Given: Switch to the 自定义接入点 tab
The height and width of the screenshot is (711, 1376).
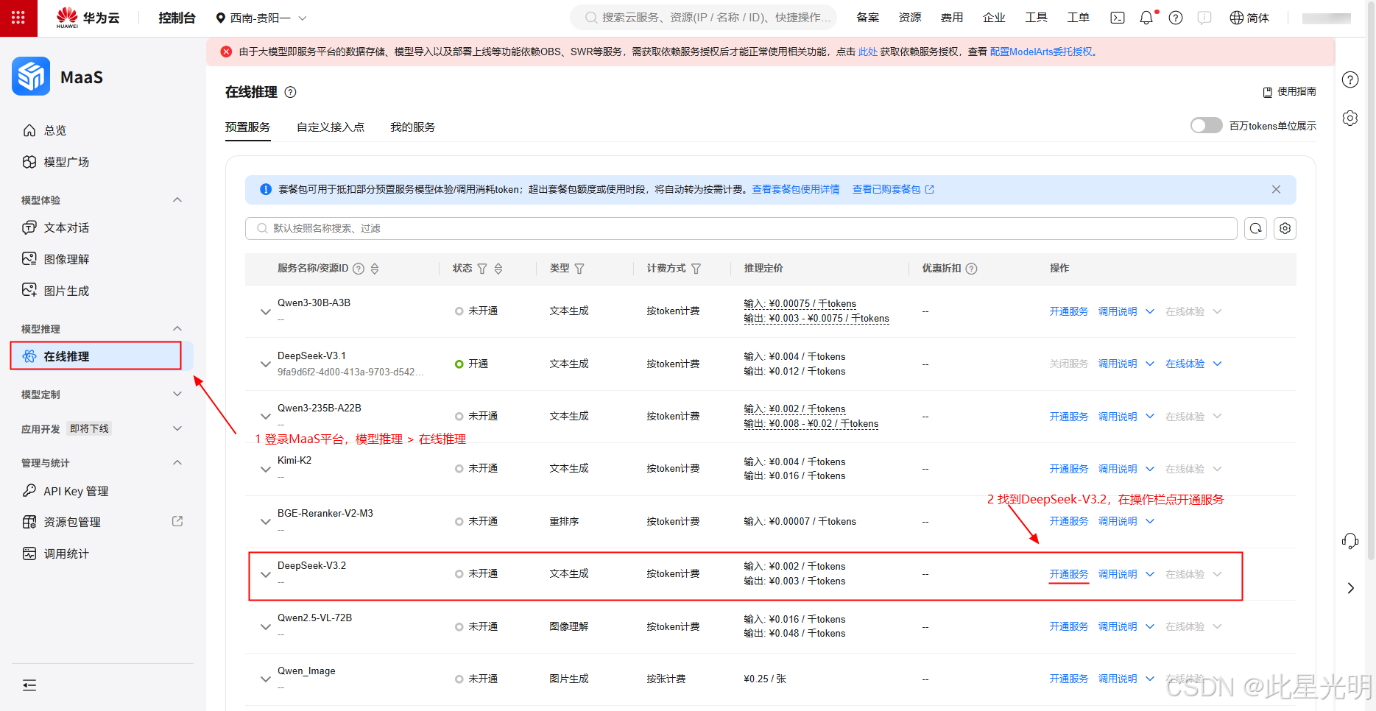Looking at the screenshot, I should (330, 126).
